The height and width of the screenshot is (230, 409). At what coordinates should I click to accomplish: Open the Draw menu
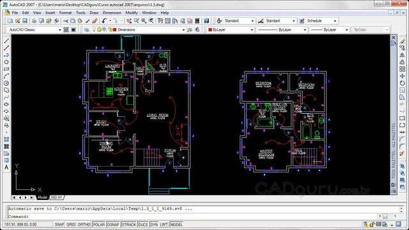tap(94, 13)
